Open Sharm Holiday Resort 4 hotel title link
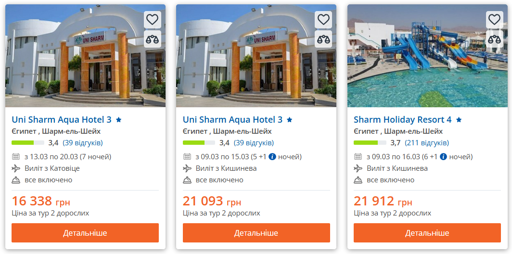This screenshot has width=512, height=254. tap(402, 120)
